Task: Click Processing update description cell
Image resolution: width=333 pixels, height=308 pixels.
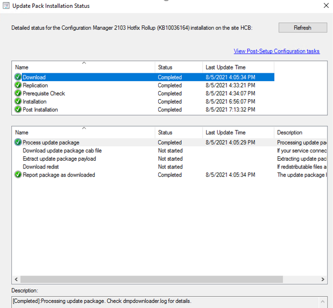Action: tap(302, 142)
